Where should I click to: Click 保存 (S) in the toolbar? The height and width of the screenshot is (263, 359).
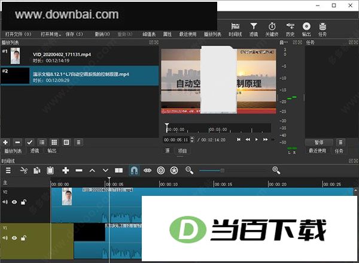click(x=74, y=34)
